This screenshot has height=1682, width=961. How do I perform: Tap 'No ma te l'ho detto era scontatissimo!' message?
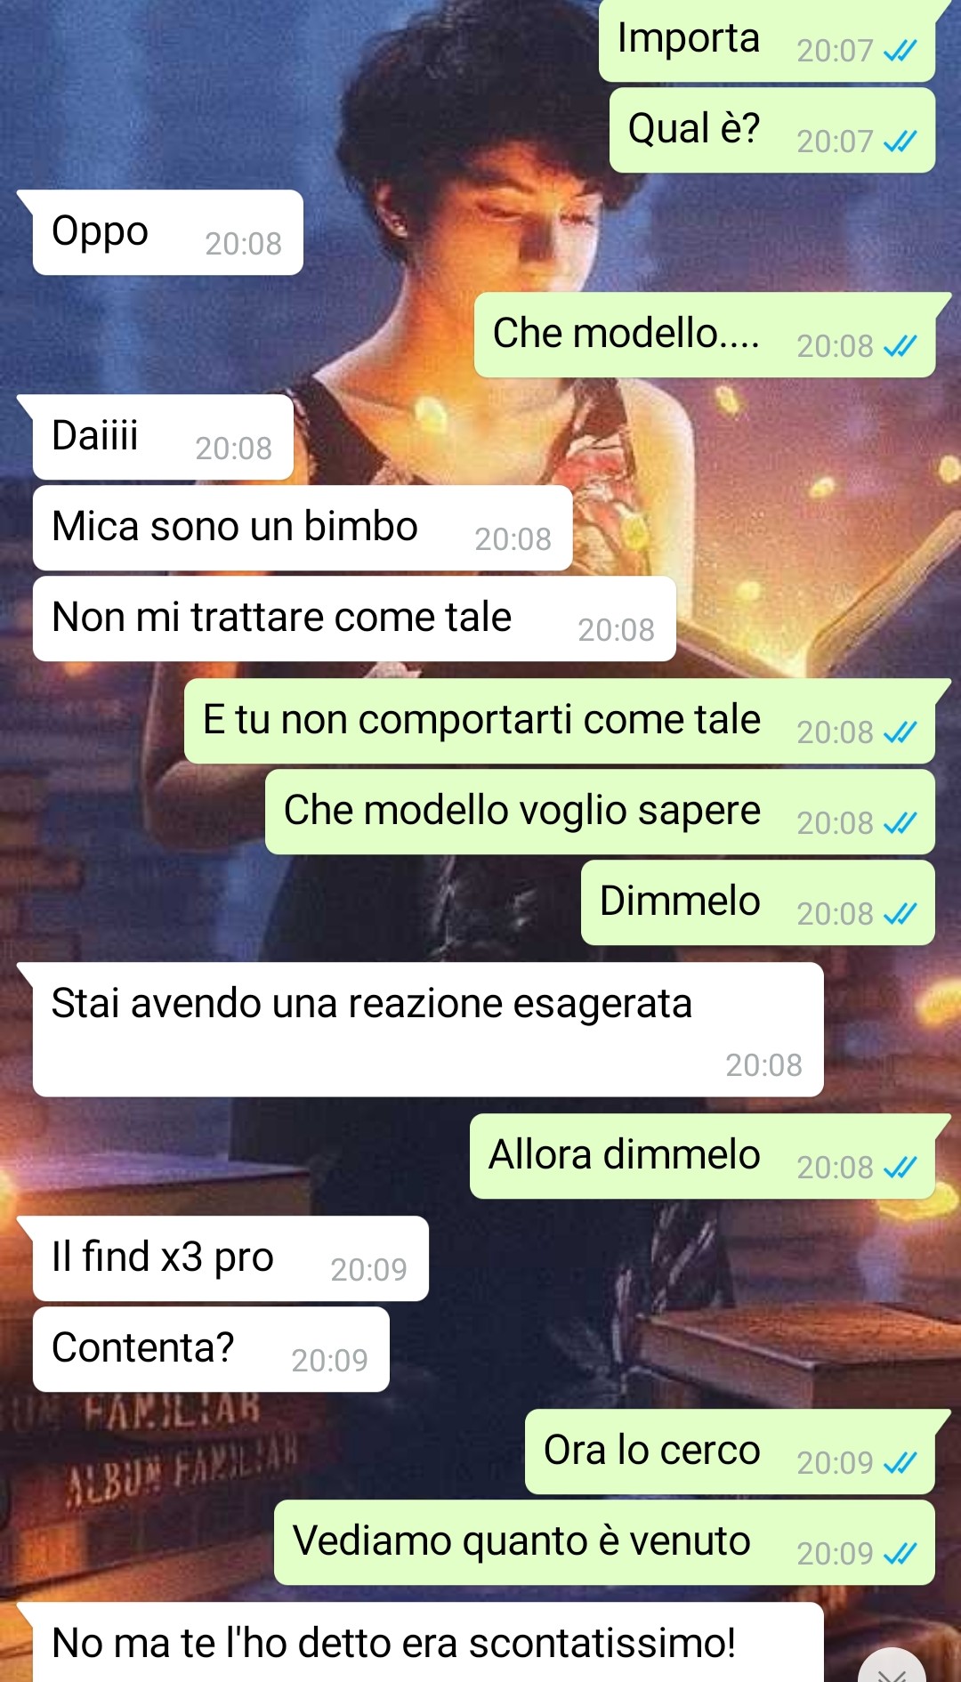point(428,1642)
